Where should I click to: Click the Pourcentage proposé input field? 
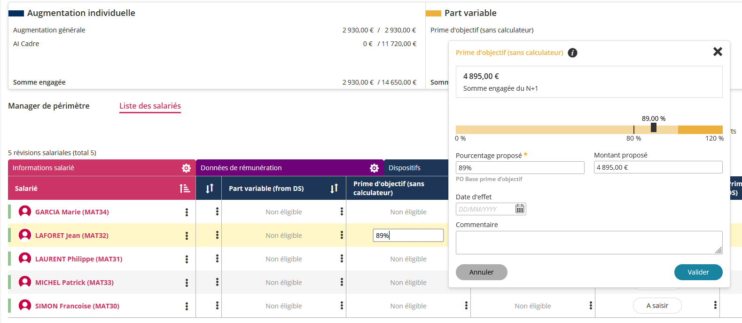(x=520, y=168)
